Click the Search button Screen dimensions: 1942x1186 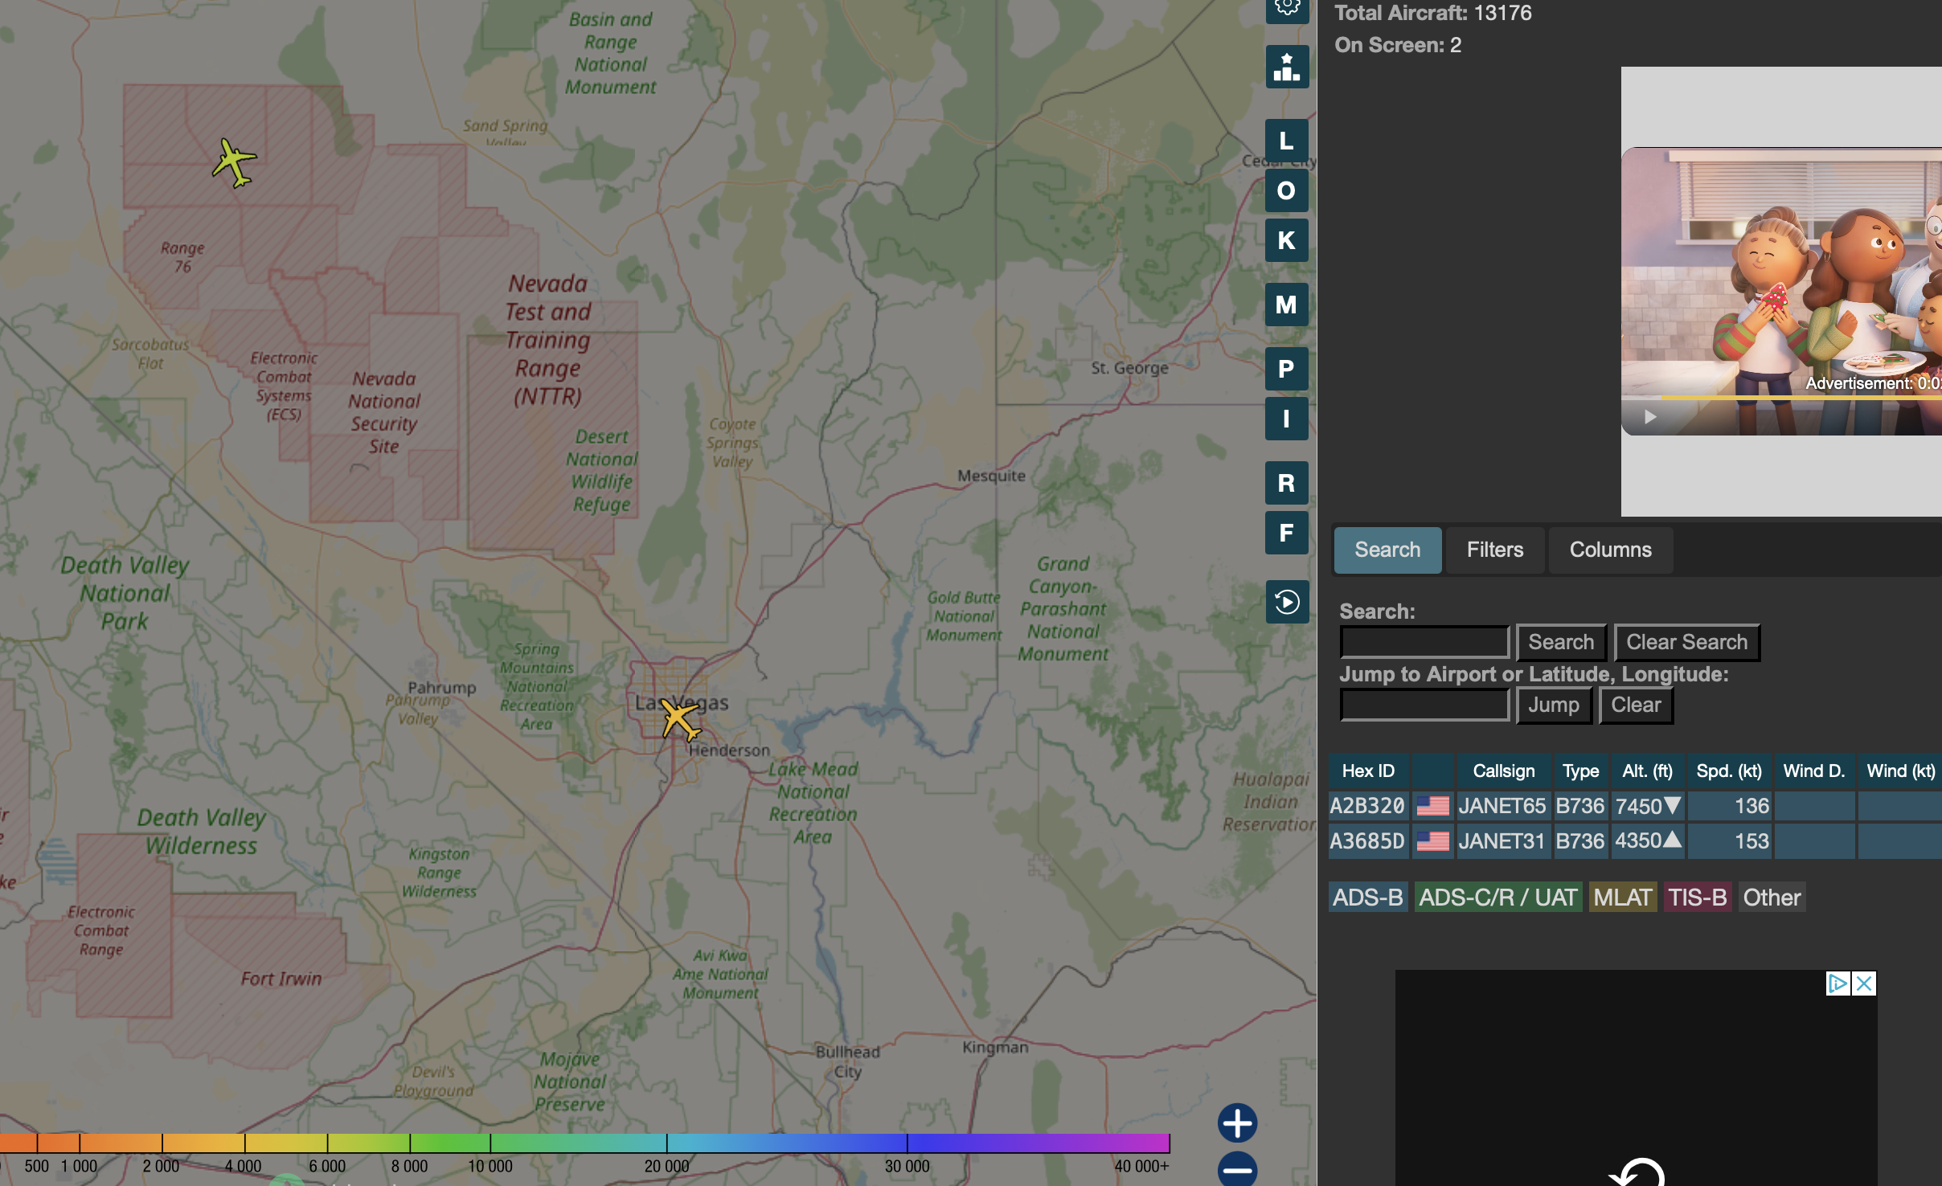(1561, 642)
